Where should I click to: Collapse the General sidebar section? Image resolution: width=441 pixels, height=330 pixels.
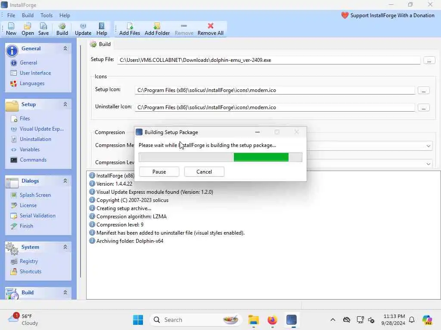[65, 49]
